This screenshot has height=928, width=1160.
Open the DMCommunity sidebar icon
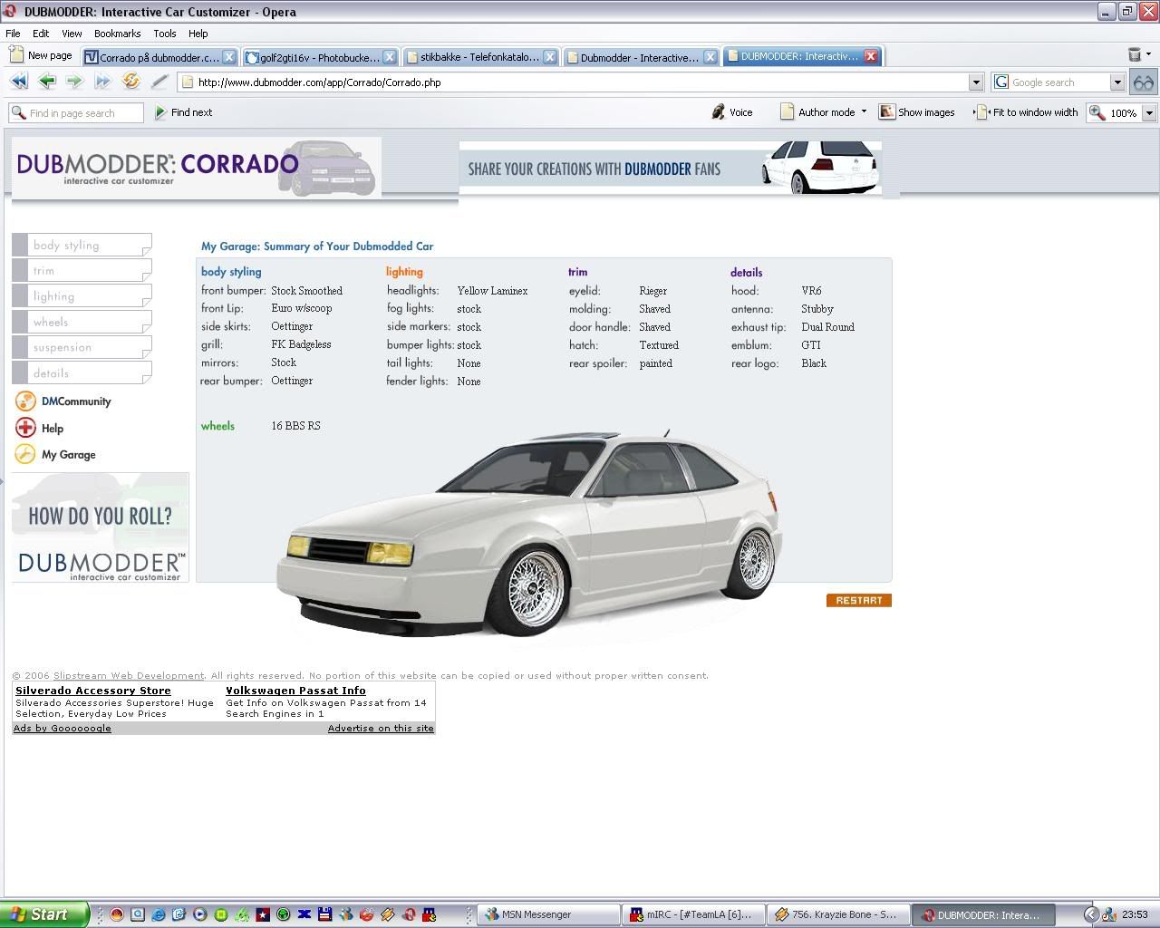[25, 401]
